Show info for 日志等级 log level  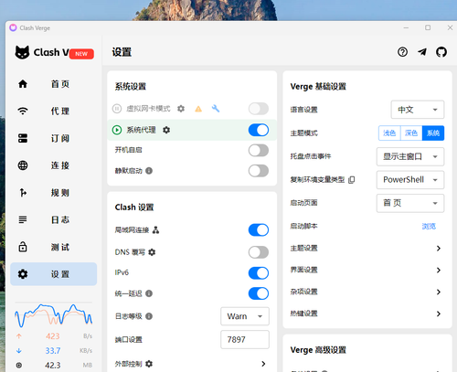[x=149, y=316]
